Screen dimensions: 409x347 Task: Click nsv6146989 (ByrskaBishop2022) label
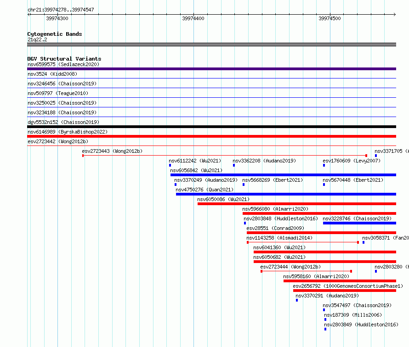[68, 132]
